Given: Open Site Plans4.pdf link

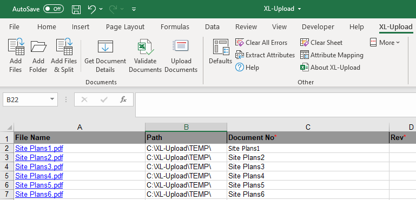Looking at the screenshot, I should click(x=39, y=176).
